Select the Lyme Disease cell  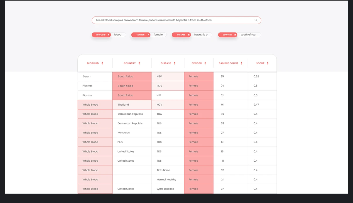(x=168, y=189)
